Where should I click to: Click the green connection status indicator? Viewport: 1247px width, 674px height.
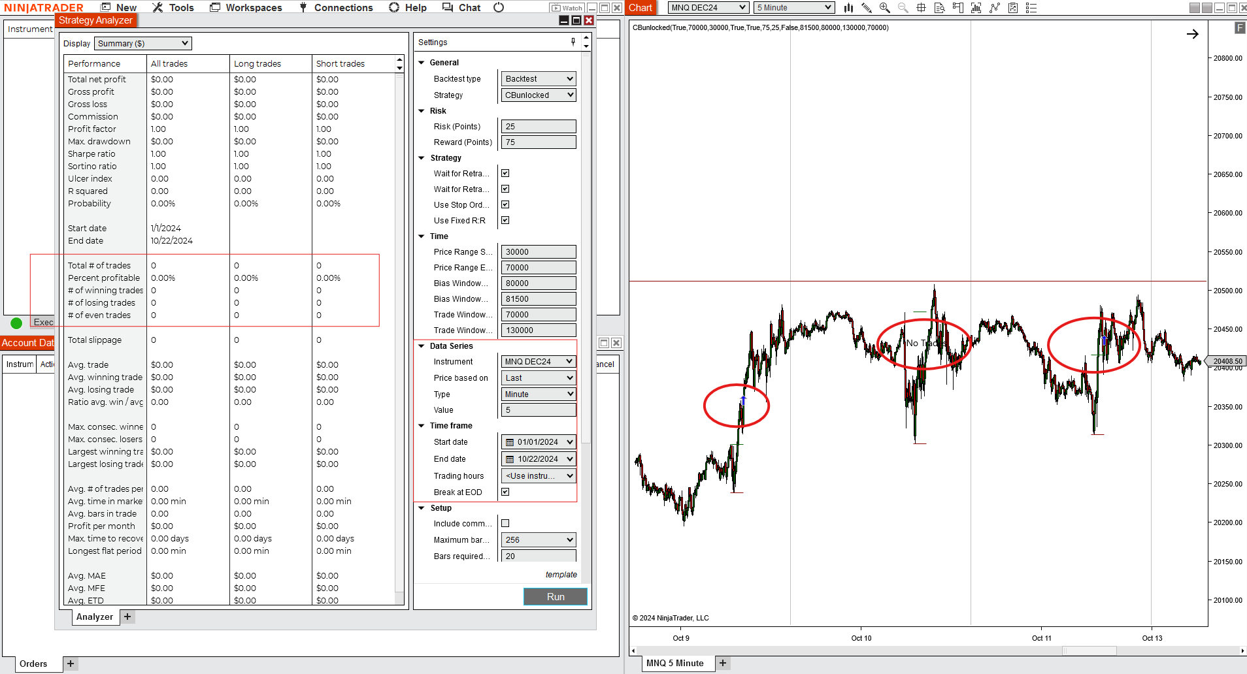[17, 323]
